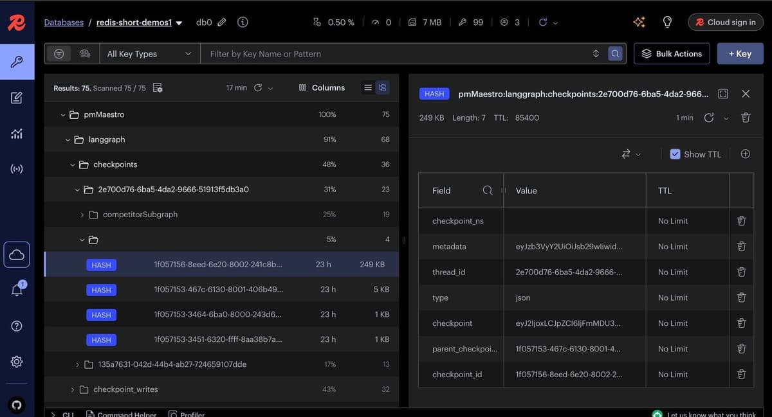Expand the competitorSubgraph folder
This screenshot has width=772, height=417.
point(82,215)
